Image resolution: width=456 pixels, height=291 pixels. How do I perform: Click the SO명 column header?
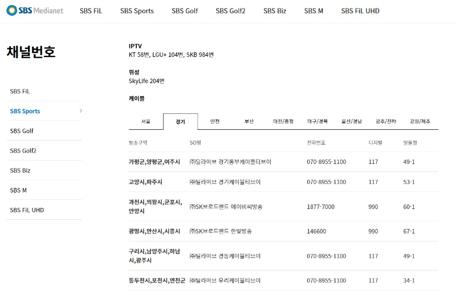point(196,142)
